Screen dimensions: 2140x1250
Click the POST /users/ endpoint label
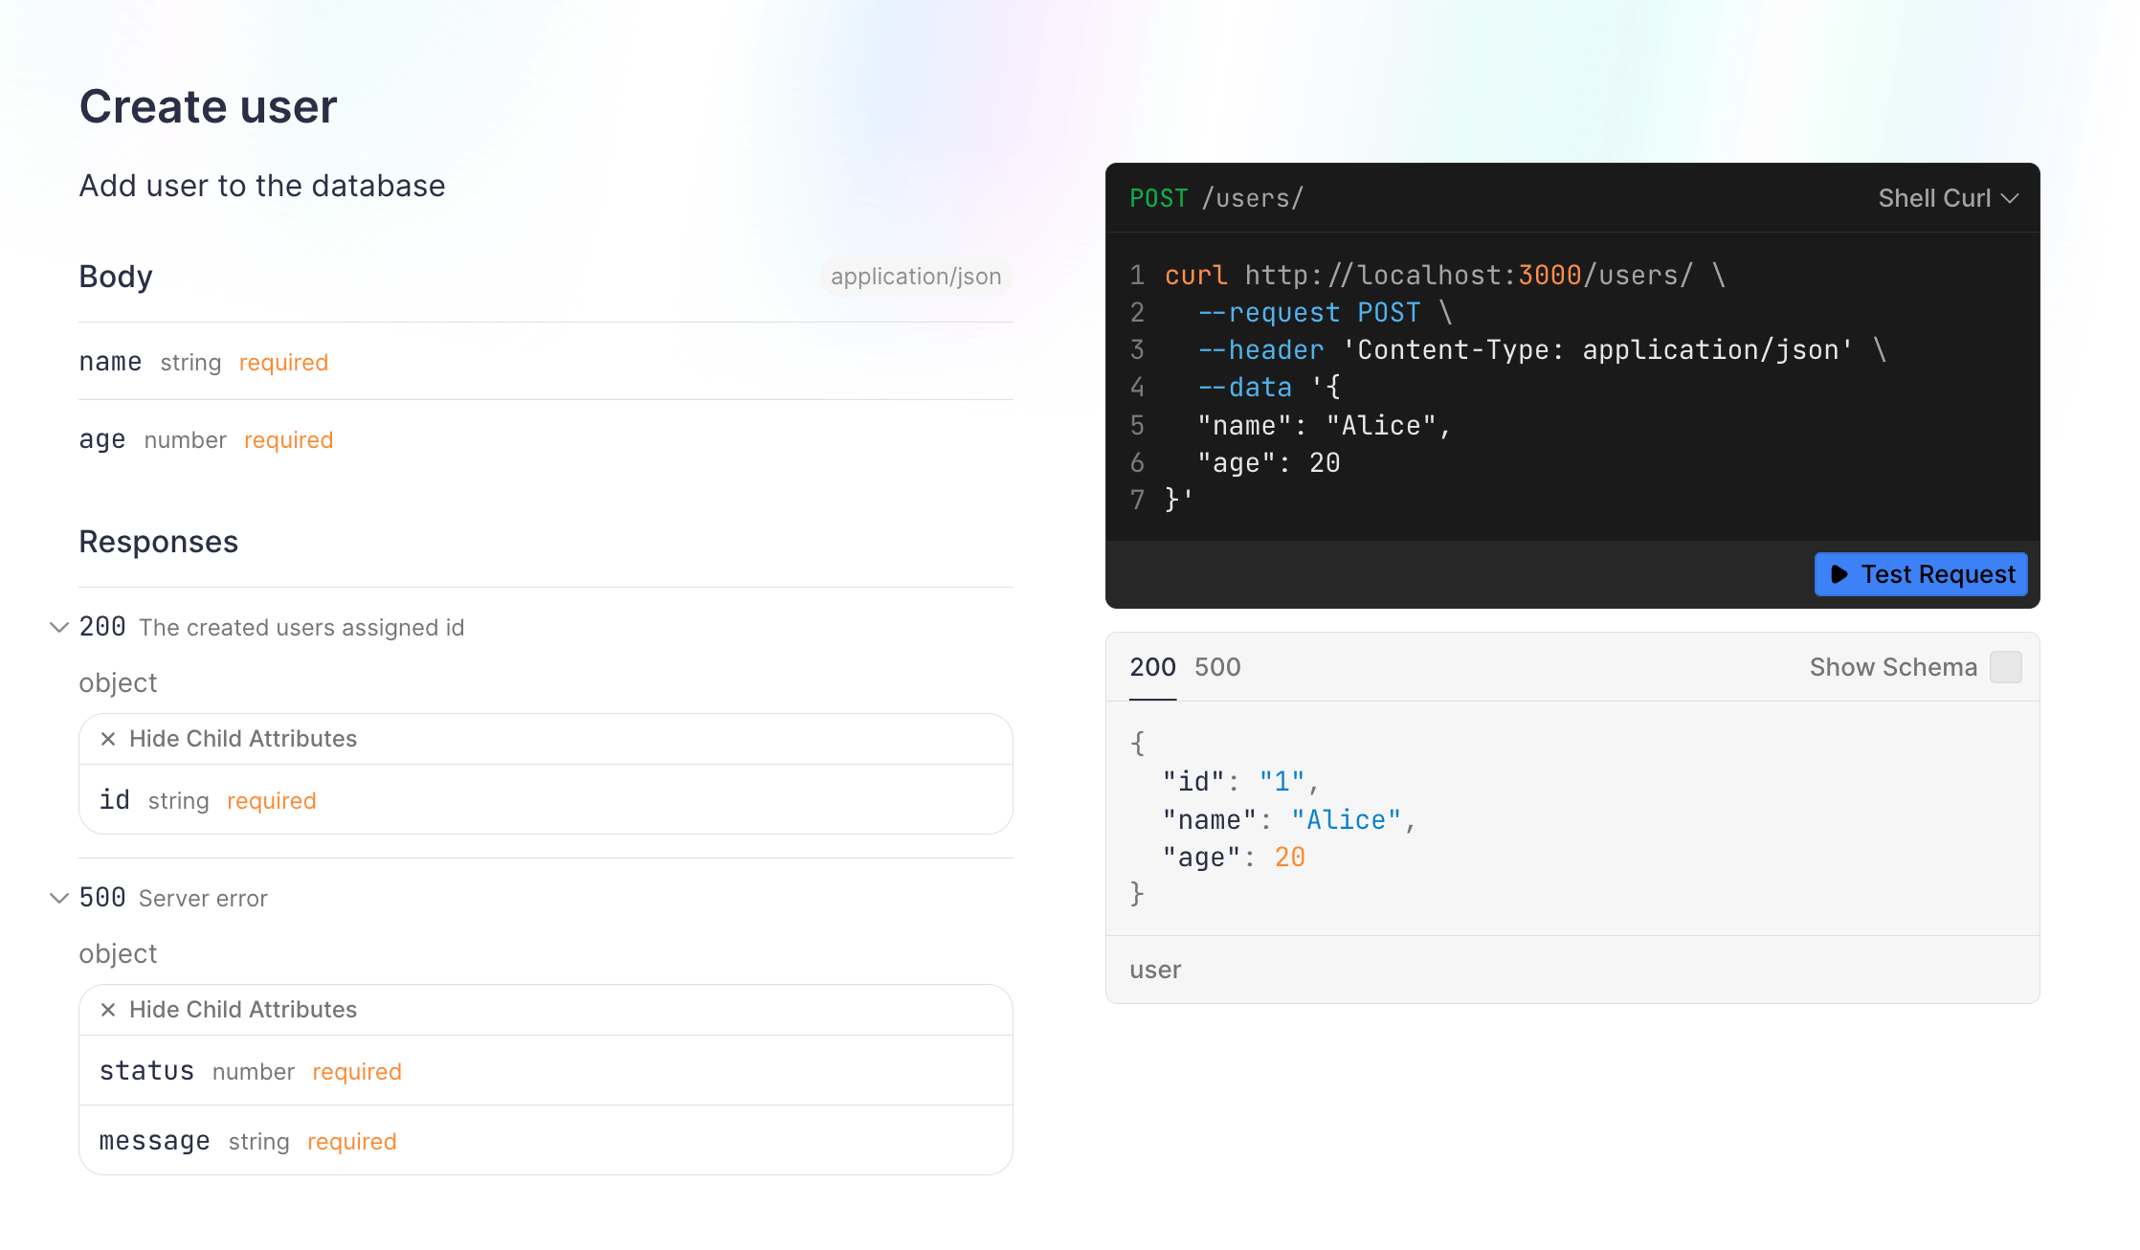[1216, 198]
